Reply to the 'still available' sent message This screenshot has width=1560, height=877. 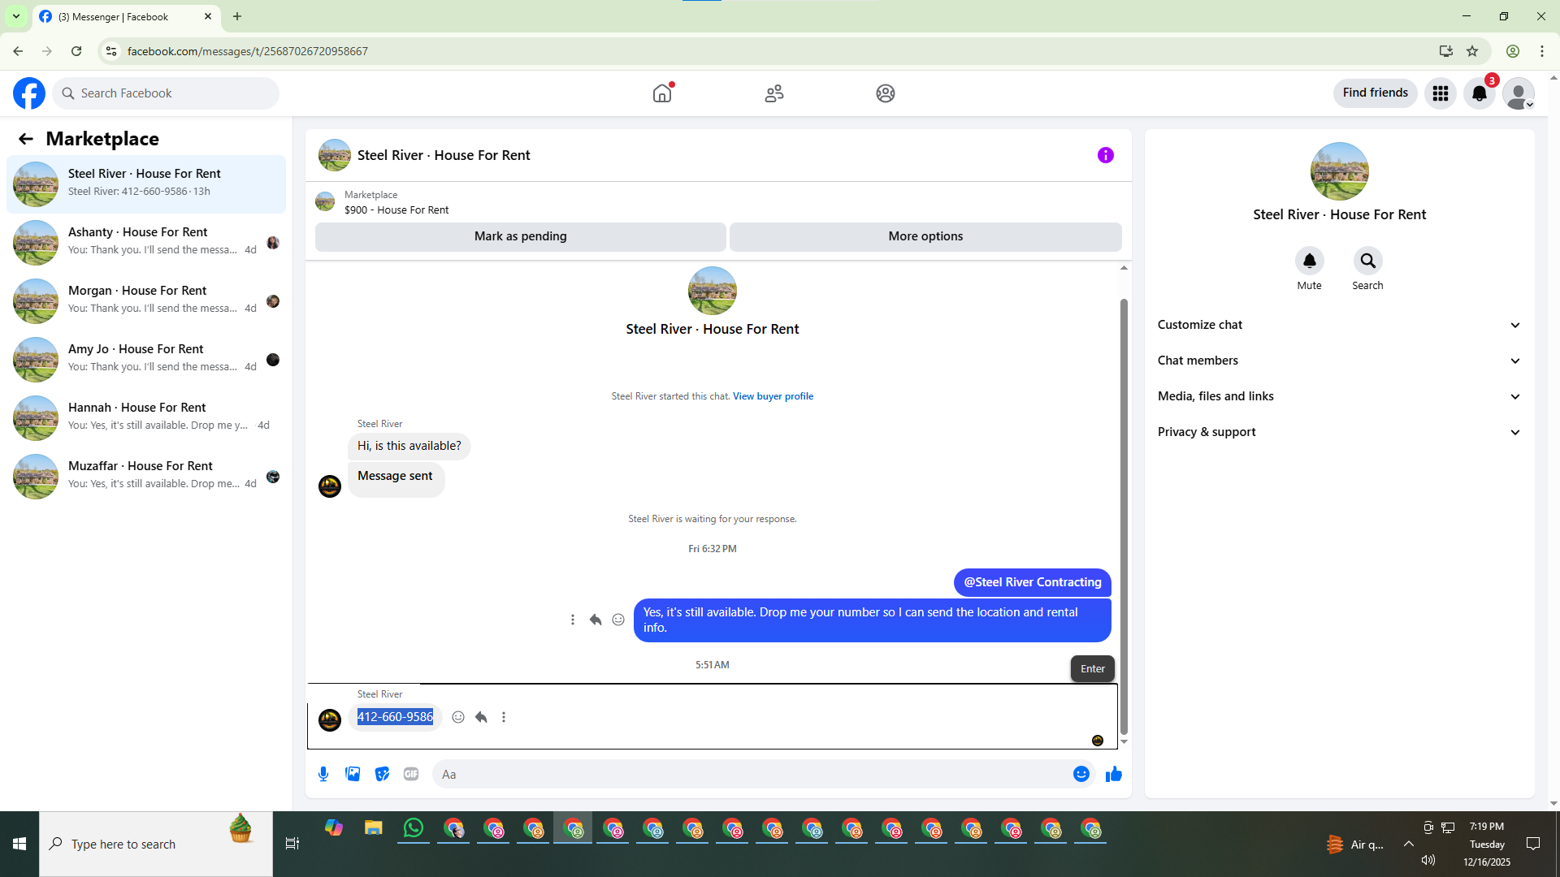596,620
